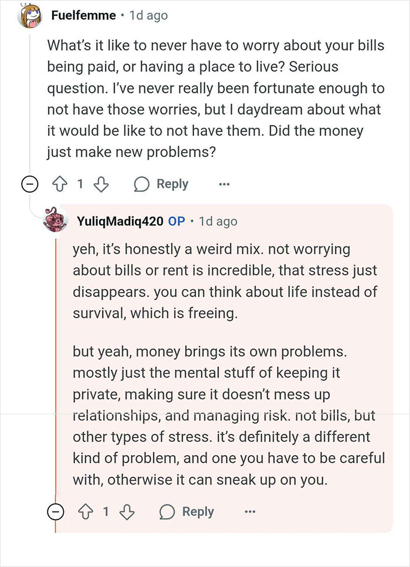The image size is (410, 567).
Task: Collapse Fuelfemme's comment thread
Action: click(30, 185)
